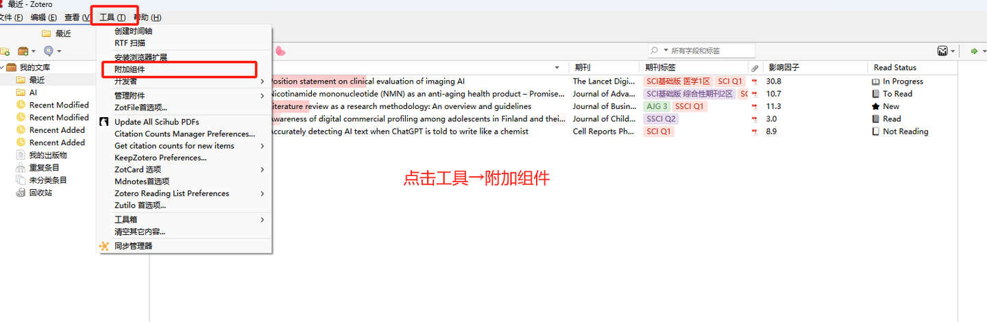Open Mdnotes首选项 menu item
This screenshot has height=322, width=987.
pos(184,182)
